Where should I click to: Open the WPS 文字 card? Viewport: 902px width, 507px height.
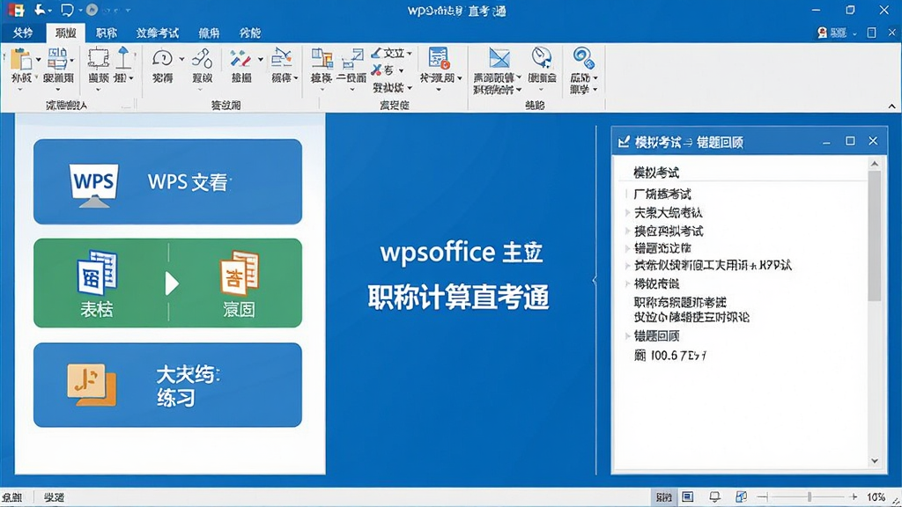click(x=167, y=181)
